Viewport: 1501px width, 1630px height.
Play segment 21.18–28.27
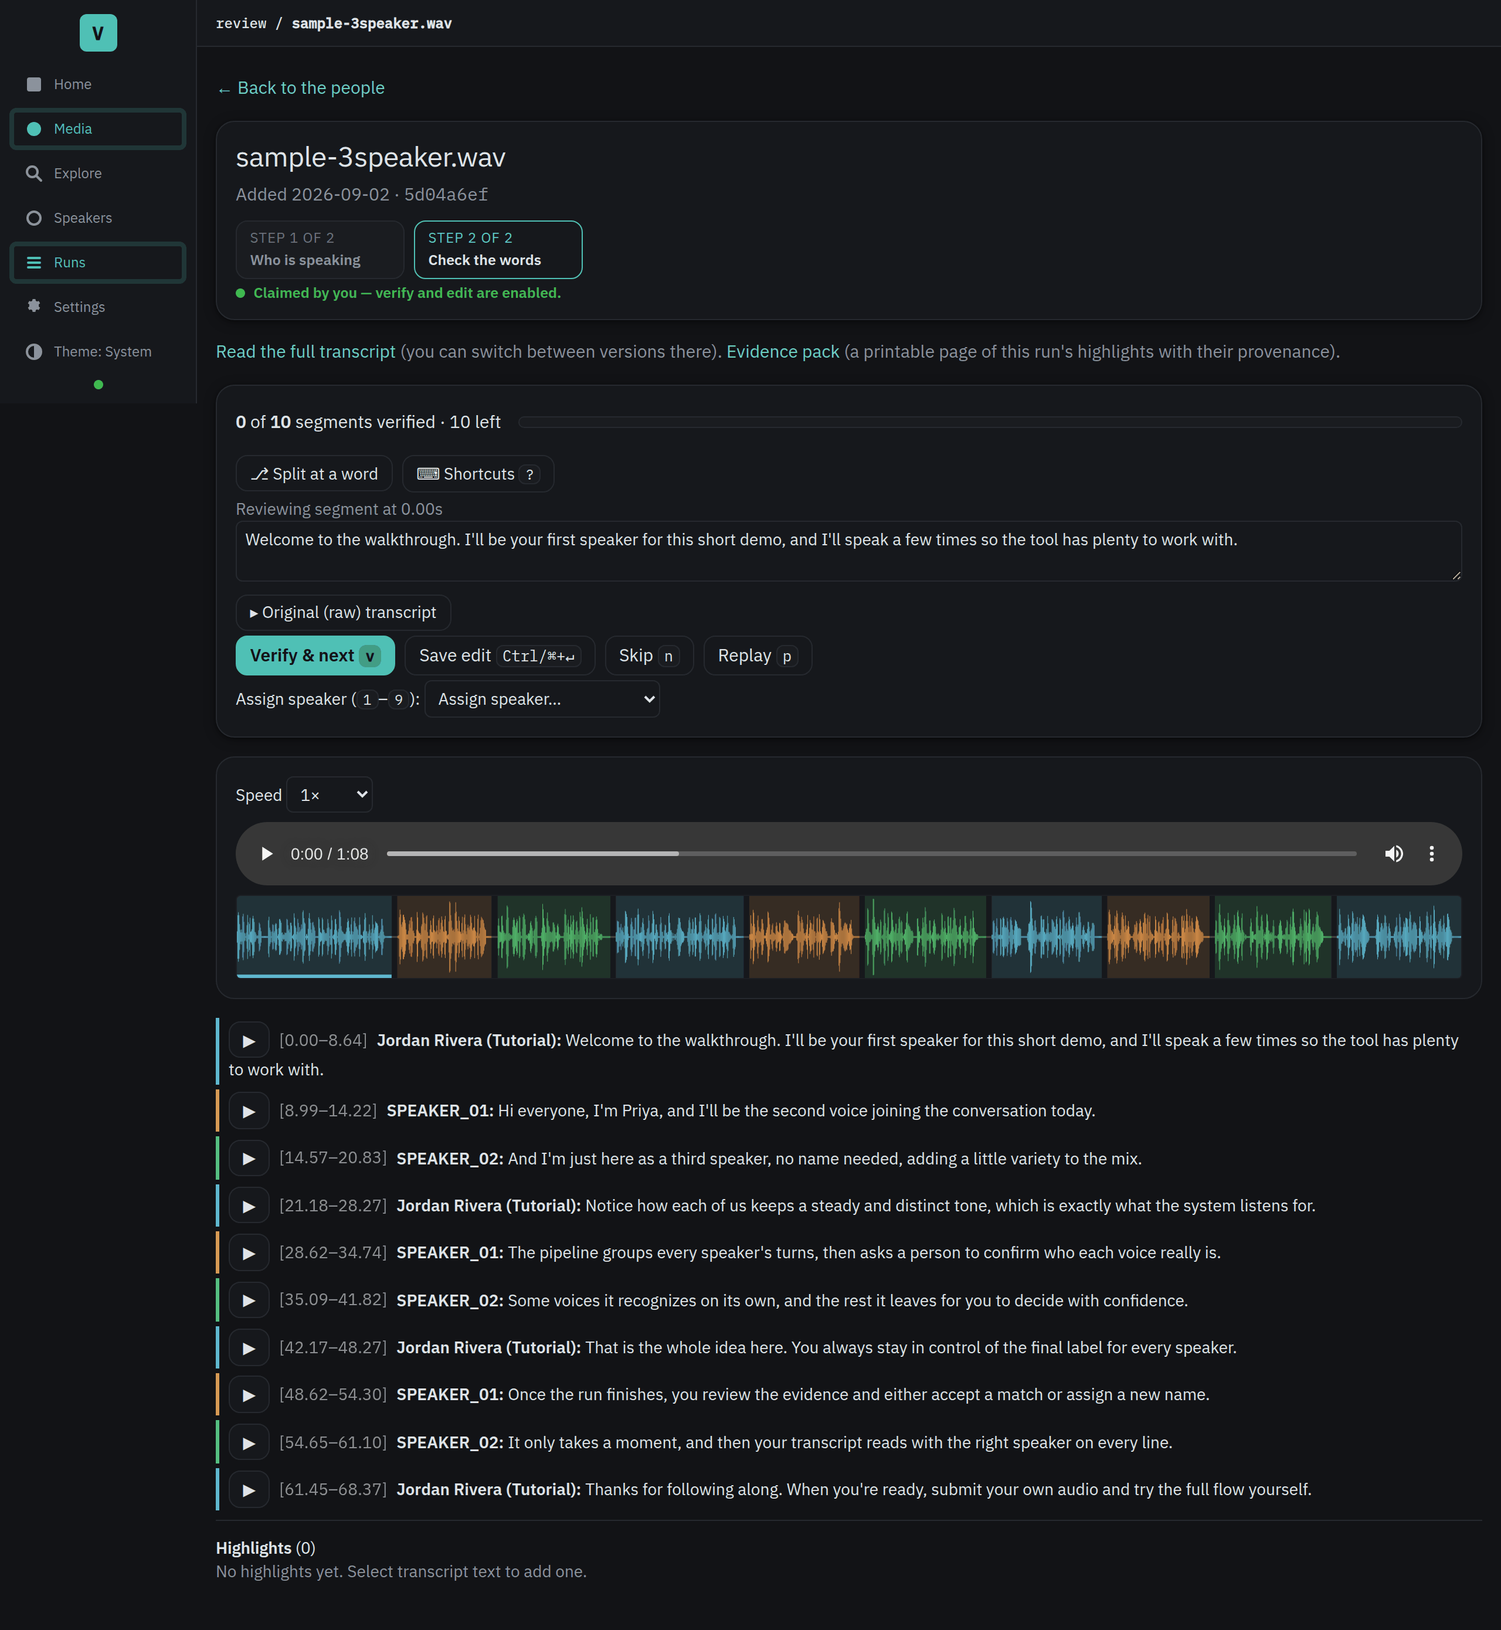pos(249,1207)
